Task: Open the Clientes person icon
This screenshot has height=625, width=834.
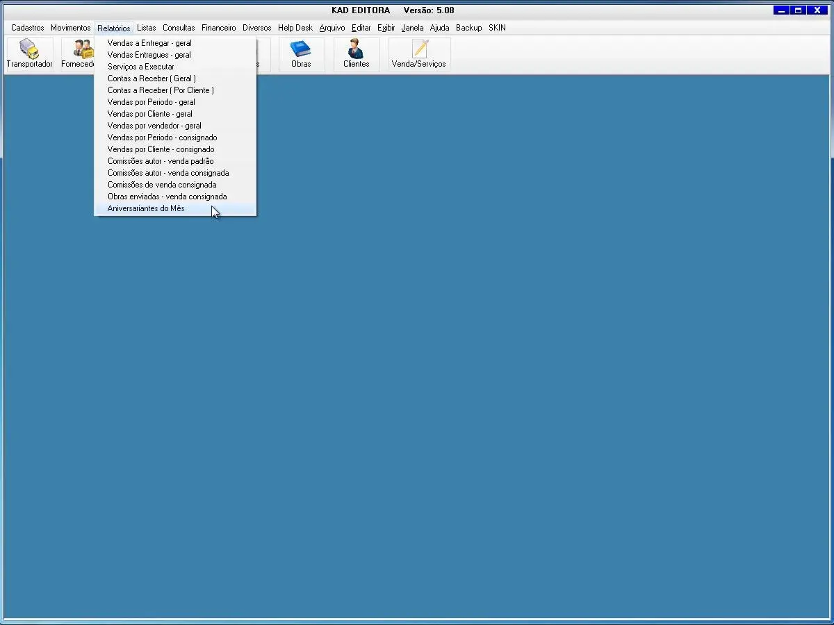Action: click(356, 50)
